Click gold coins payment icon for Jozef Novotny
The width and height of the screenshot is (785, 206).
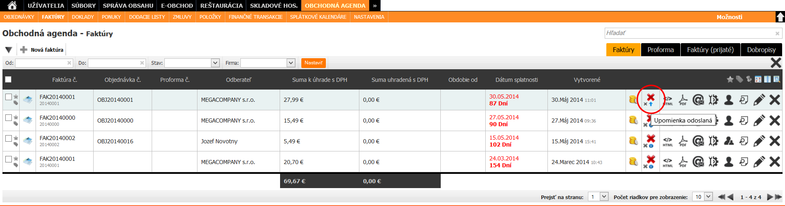633,141
